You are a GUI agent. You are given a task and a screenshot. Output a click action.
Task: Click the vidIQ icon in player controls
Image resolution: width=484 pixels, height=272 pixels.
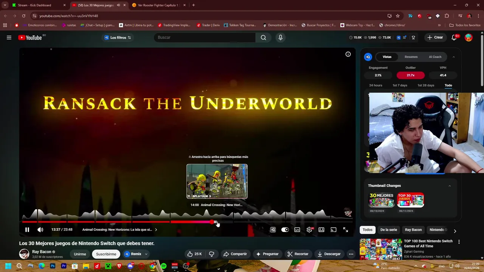tap(273, 230)
